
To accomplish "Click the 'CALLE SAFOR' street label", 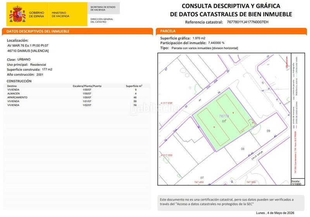I will click(257, 155).
